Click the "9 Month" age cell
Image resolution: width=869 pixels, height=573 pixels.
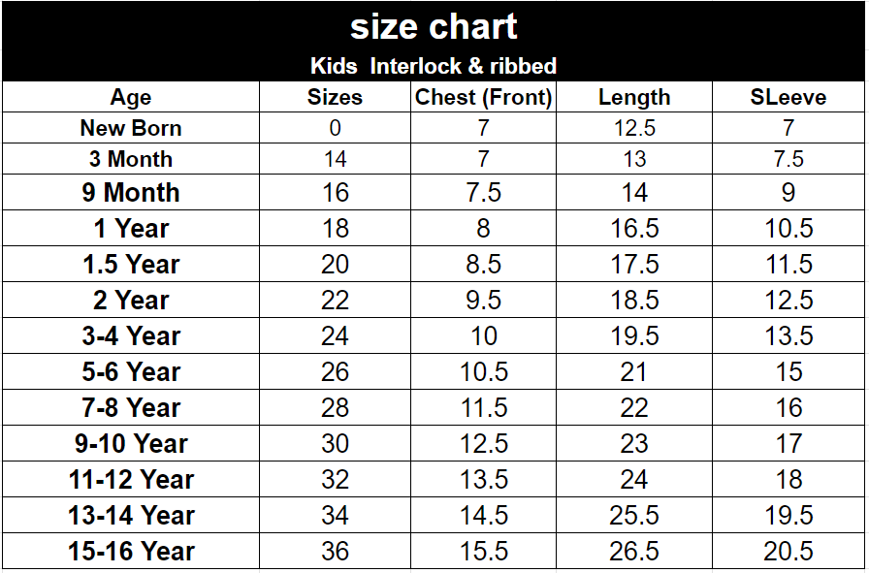[131, 192]
